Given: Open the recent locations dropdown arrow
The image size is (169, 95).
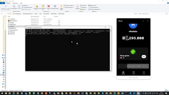Looking at the screenshot, I should point(6,14).
